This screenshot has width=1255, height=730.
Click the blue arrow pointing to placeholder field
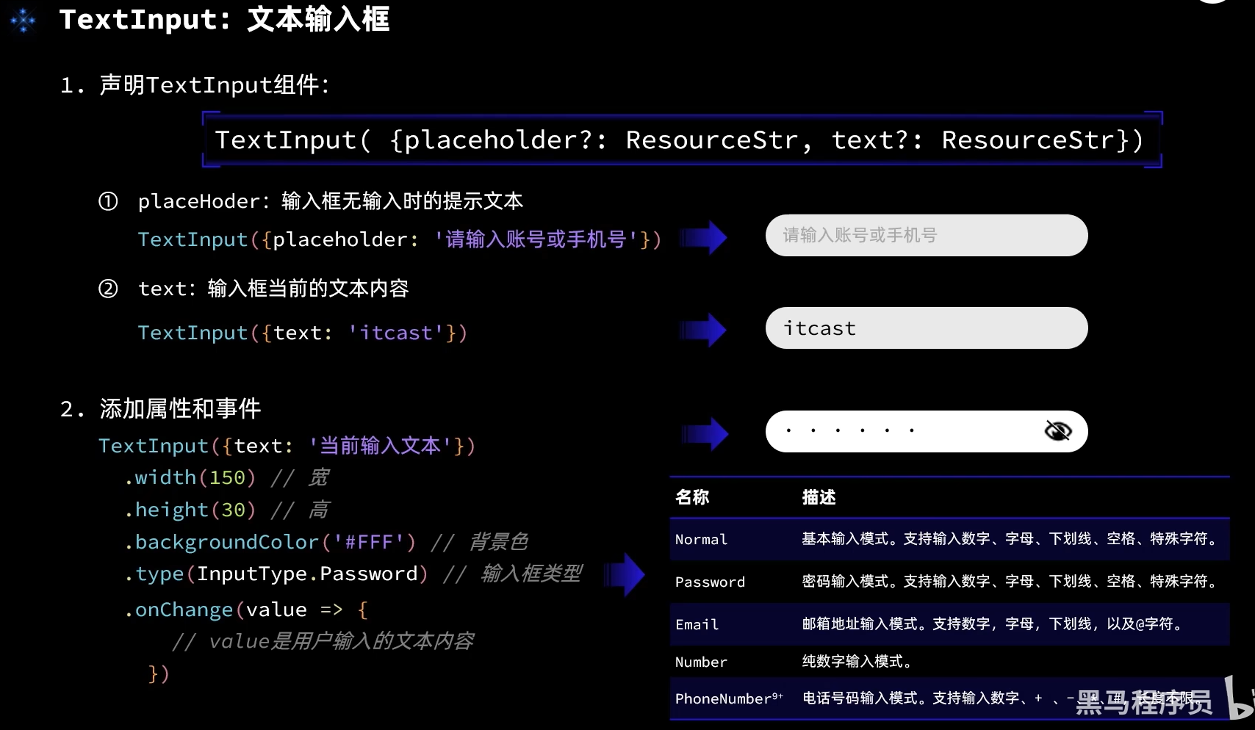coord(703,237)
